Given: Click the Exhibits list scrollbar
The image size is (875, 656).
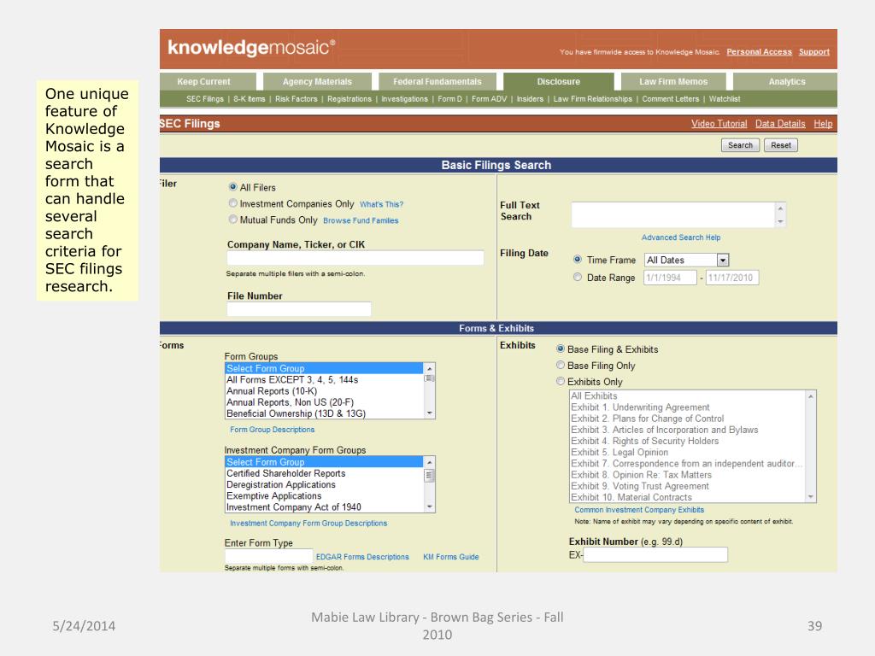Looking at the screenshot, I should (811, 446).
